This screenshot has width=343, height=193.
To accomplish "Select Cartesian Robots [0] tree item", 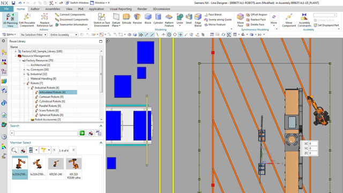I will (51, 96).
